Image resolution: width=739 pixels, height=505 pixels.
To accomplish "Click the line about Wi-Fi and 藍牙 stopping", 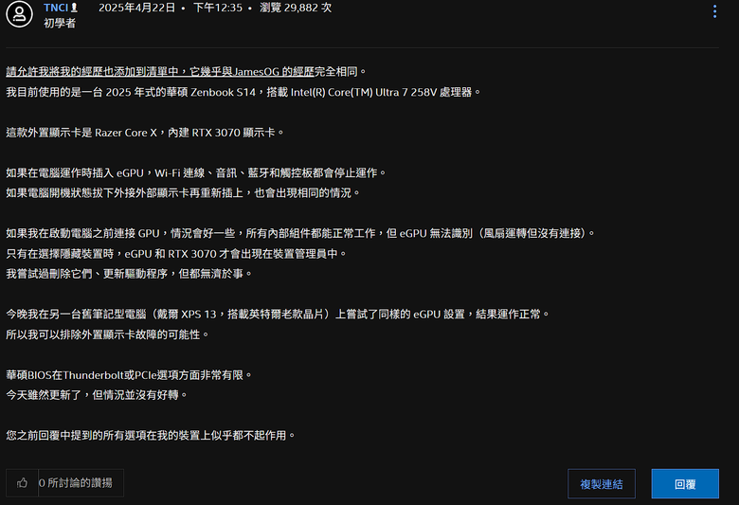I will pyautogui.click(x=196, y=173).
